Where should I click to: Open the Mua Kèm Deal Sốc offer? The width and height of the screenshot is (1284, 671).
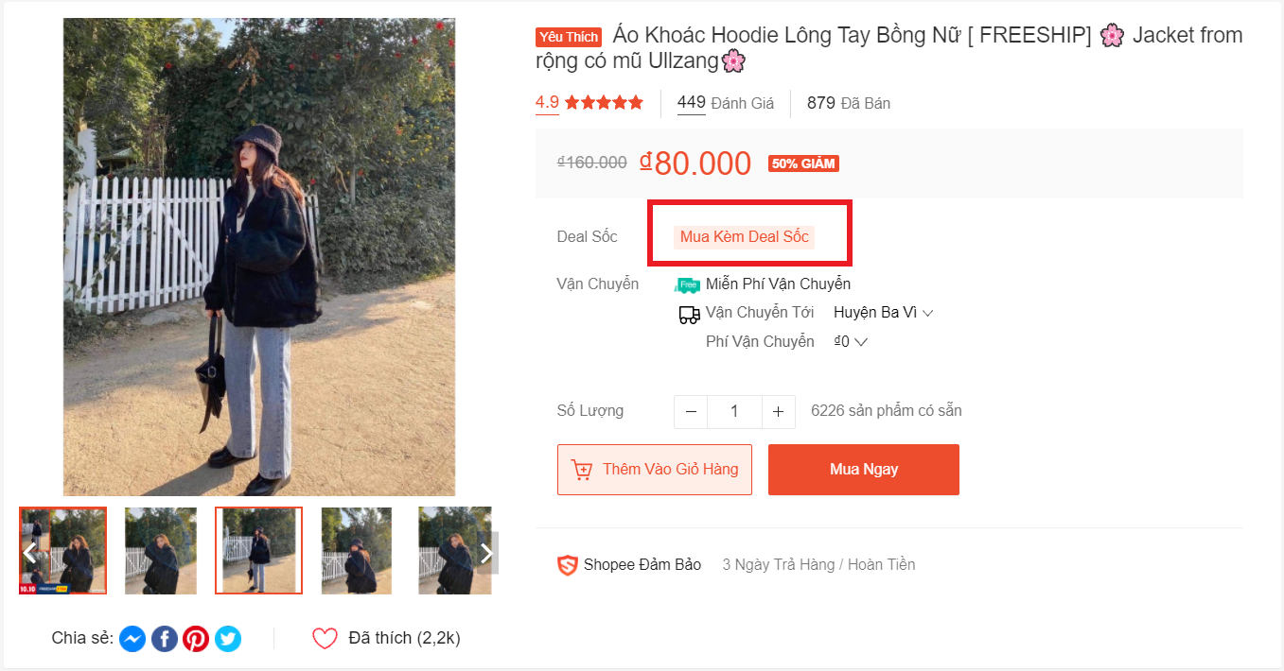click(x=744, y=237)
